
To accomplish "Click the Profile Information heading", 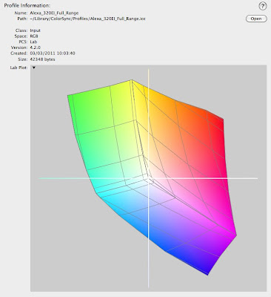I will pyautogui.click(x=27, y=5).
